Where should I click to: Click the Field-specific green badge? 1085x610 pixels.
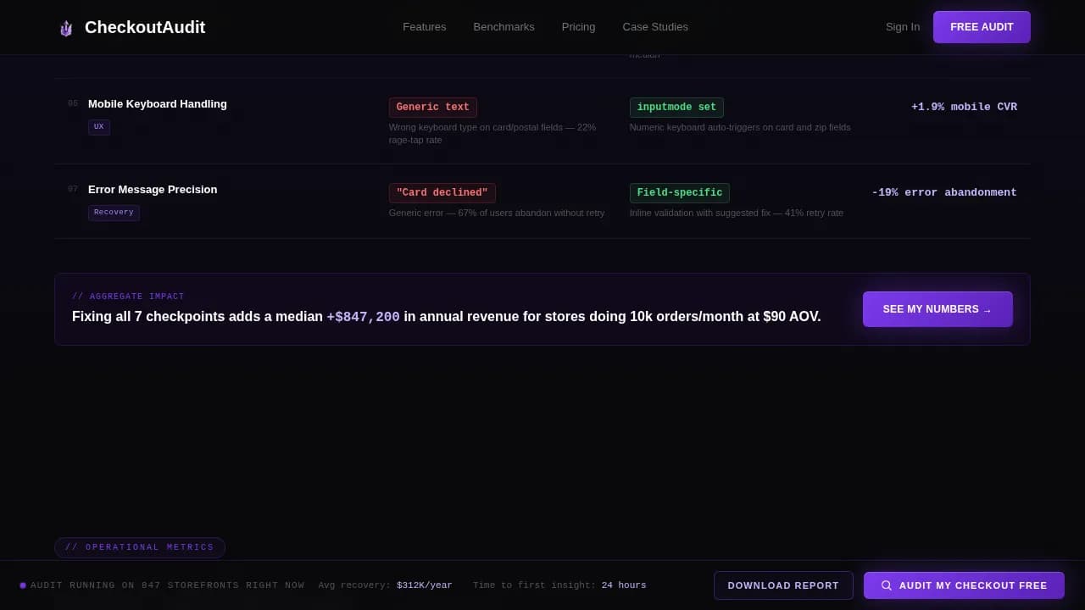pos(680,193)
